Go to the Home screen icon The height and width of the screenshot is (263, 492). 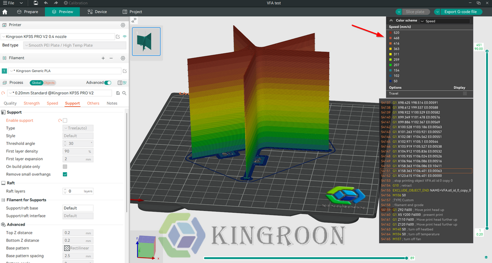tap(5, 12)
